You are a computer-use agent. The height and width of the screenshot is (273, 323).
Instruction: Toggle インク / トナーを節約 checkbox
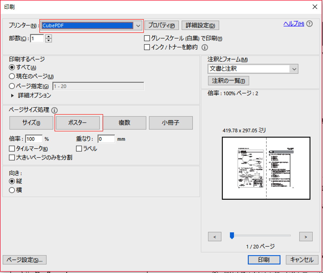click(147, 47)
